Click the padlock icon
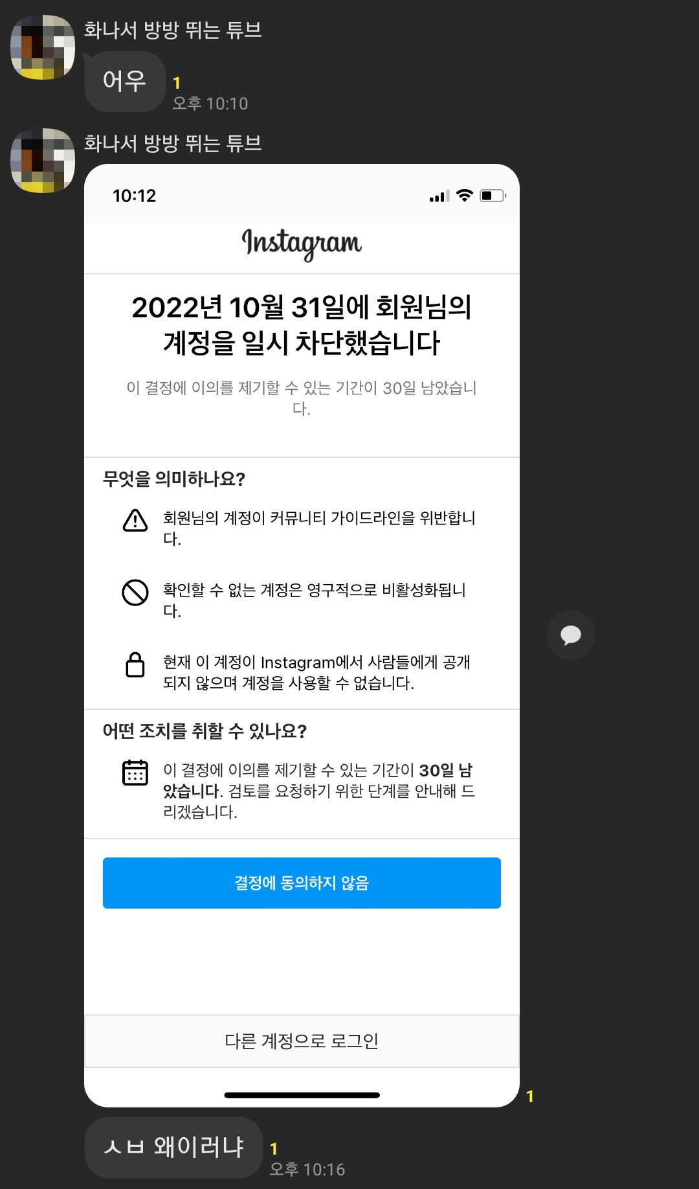 point(135,664)
